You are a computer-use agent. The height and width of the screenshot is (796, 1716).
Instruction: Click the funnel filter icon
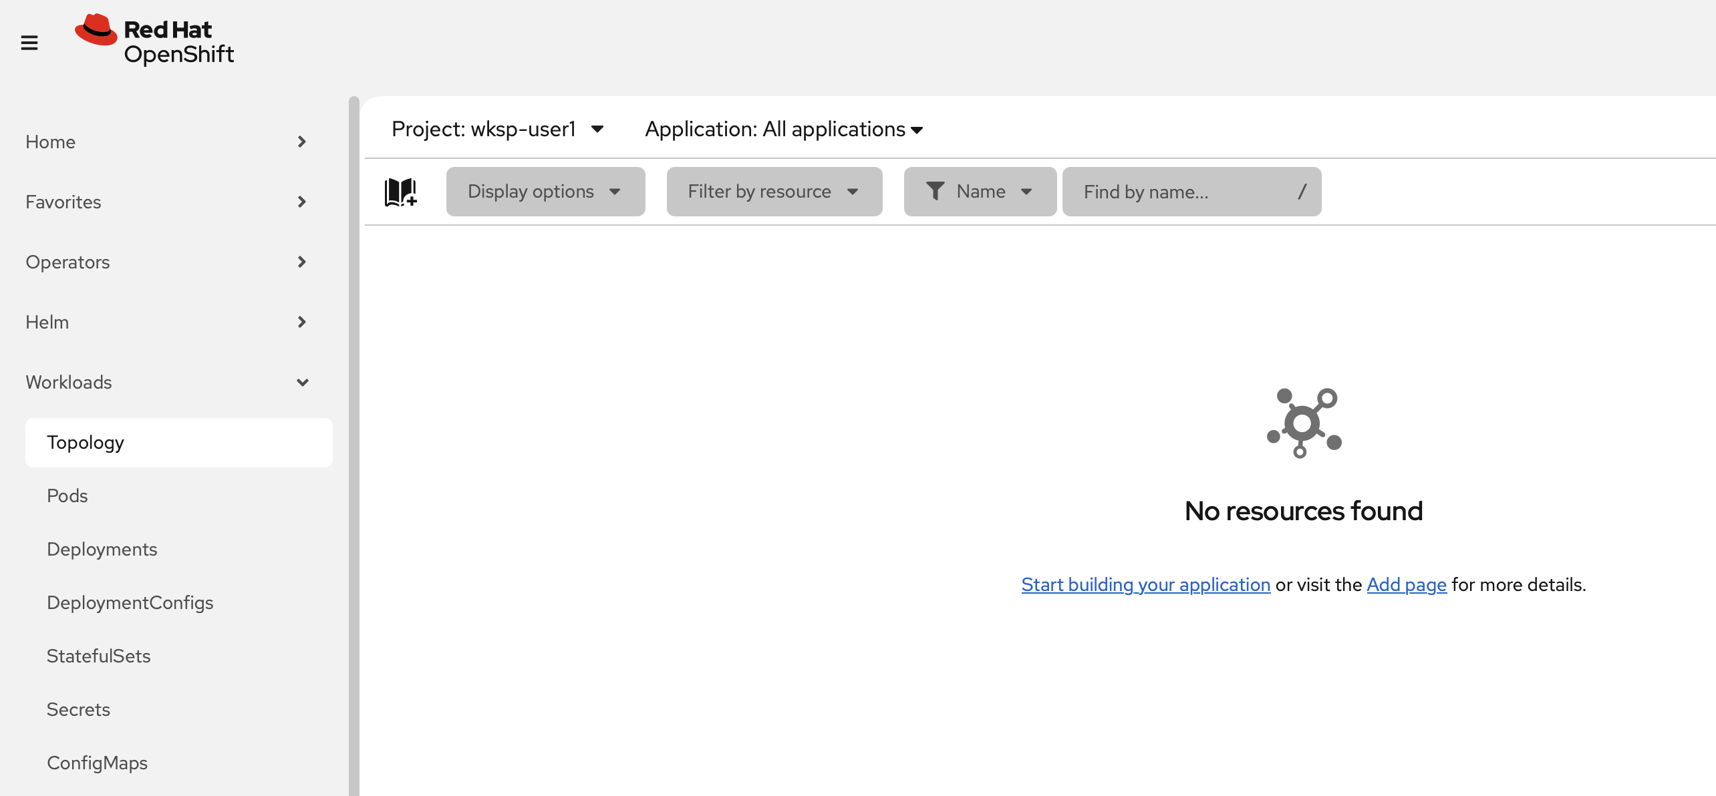[935, 192]
